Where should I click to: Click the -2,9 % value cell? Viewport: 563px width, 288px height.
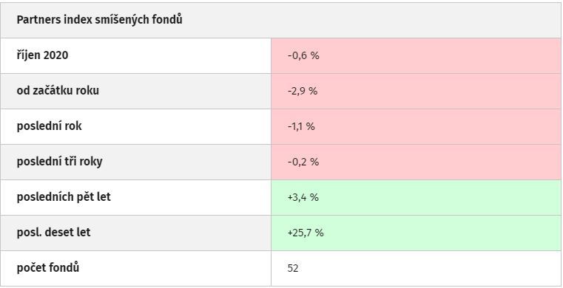tap(416, 91)
